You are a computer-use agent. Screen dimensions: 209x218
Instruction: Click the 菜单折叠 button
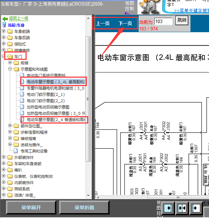84,208
